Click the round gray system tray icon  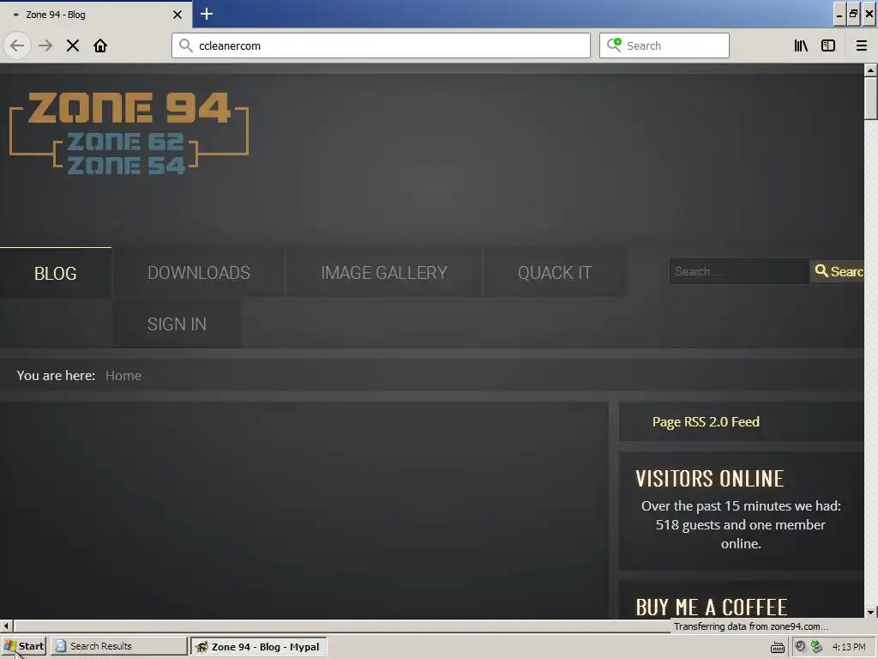(x=801, y=647)
